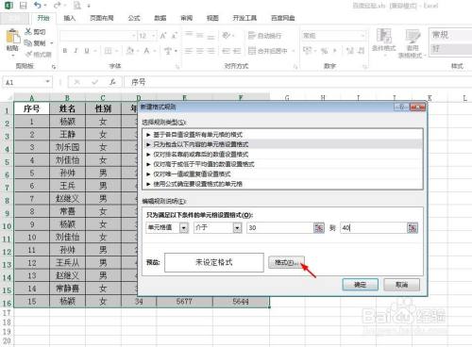
Task: Open Format as Table (套用表格格式) gallery
Action: 413,43
